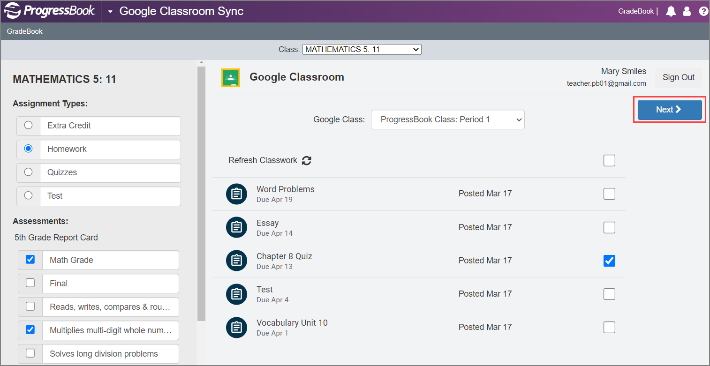The image size is (710, 366).
Task: Click the Due Apr 19 text
Action: click(x=274, y=200)
